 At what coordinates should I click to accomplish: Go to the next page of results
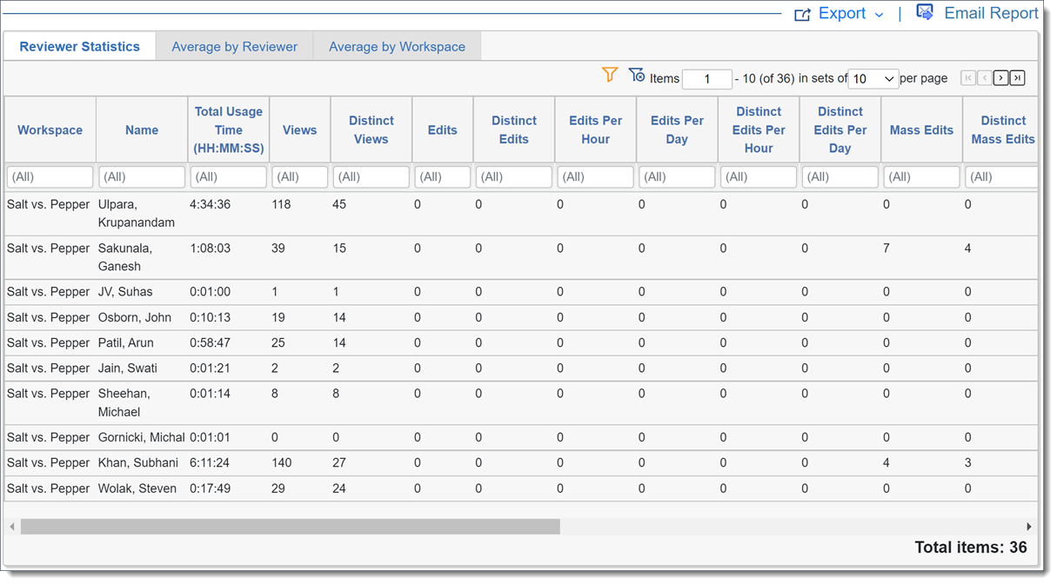pos(1000,78)
